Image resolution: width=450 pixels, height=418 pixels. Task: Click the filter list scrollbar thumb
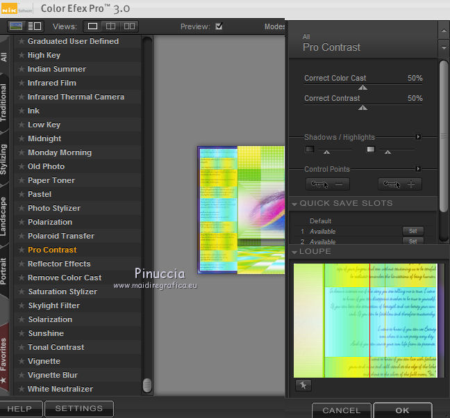[147, 385]
